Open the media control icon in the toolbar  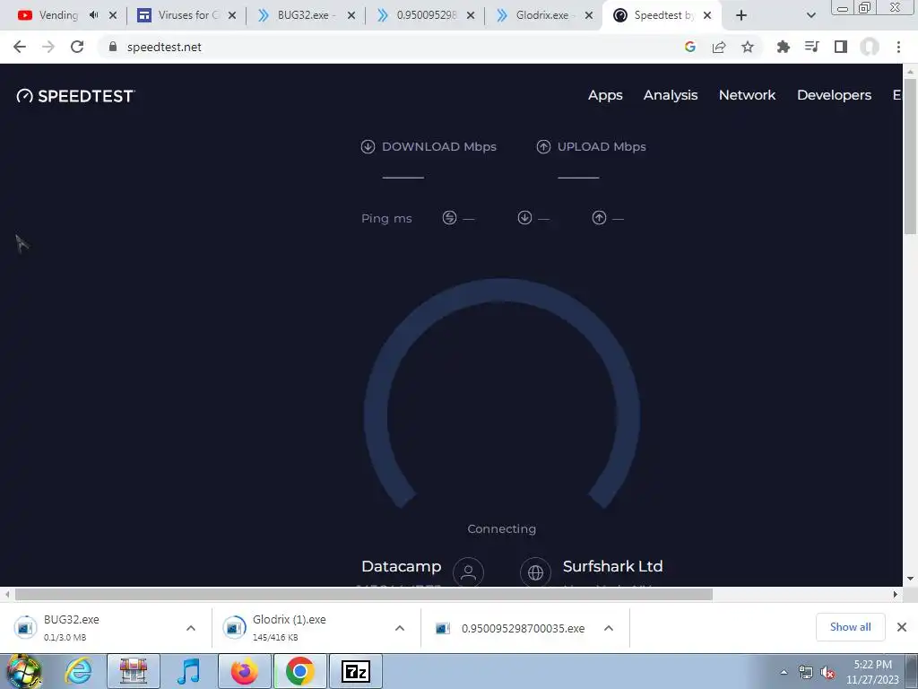pyautogui.click(x=811, y=47)
